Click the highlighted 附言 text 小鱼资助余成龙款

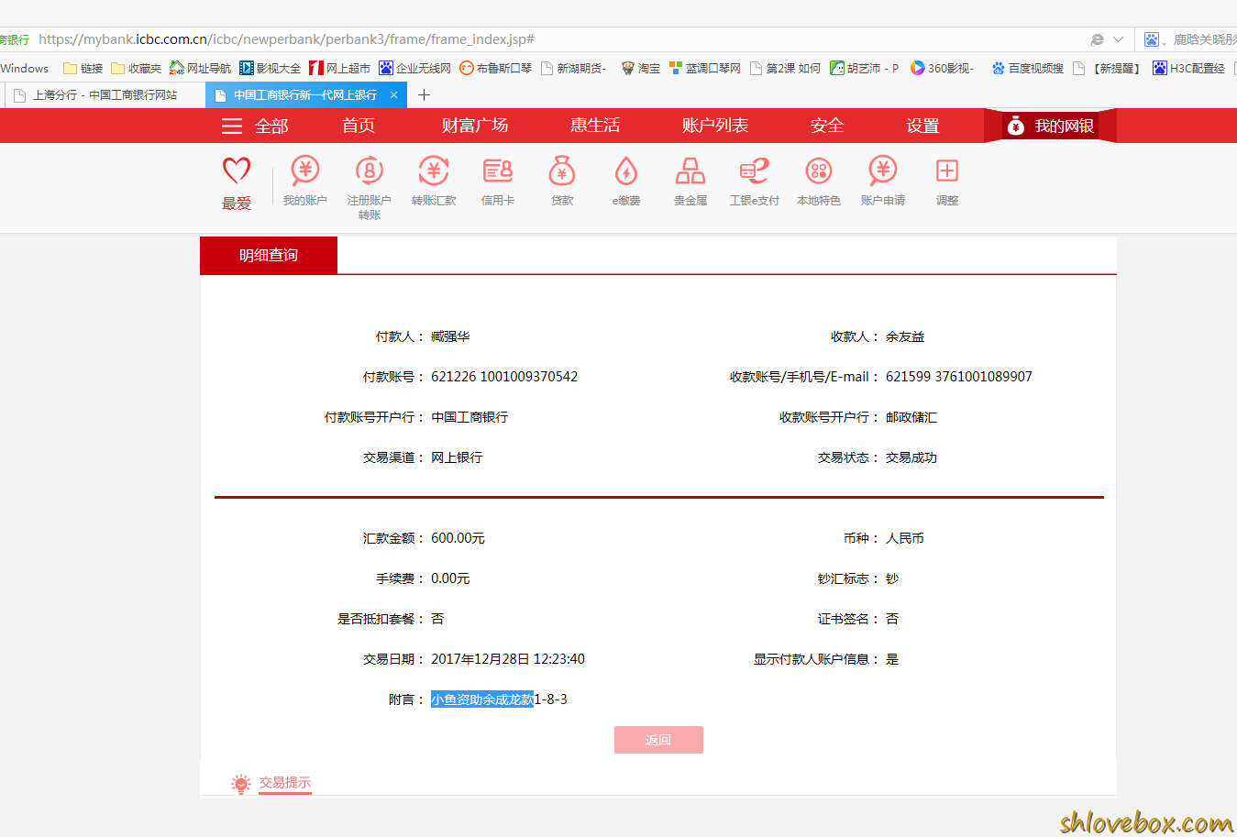point(482,699)
